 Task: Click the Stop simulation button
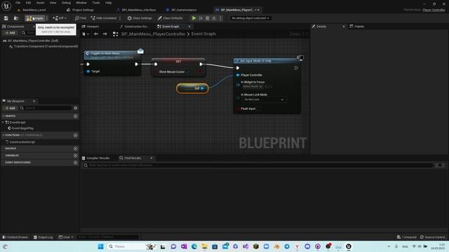point(208,18)
